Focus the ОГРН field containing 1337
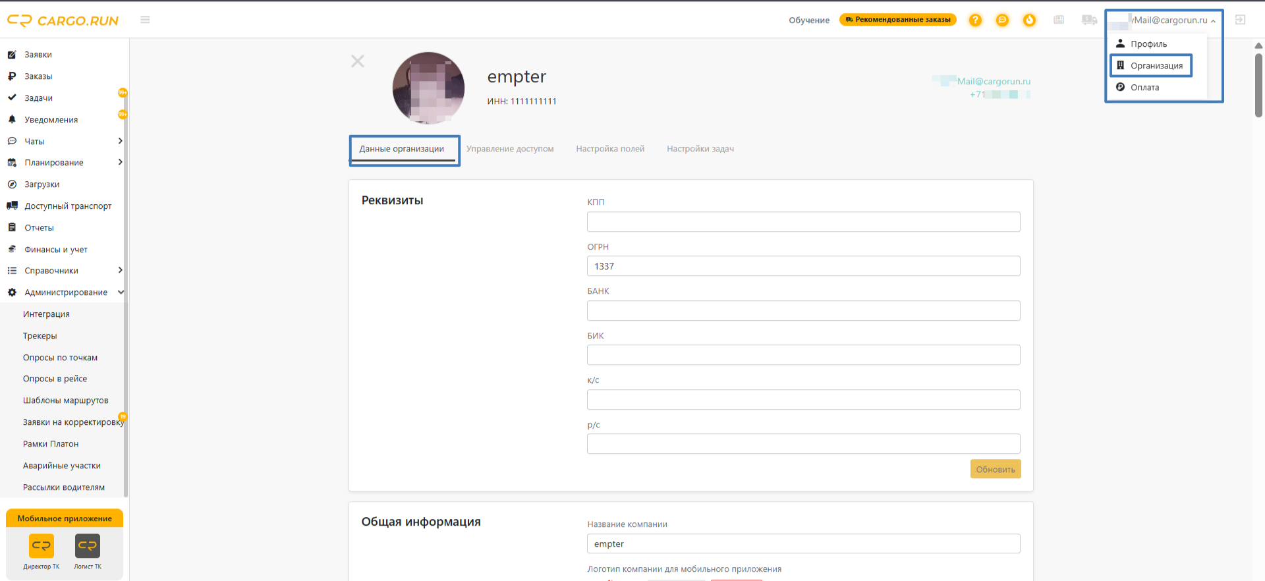This screenshot has width=1265, height=581. [x=803, y=266]
